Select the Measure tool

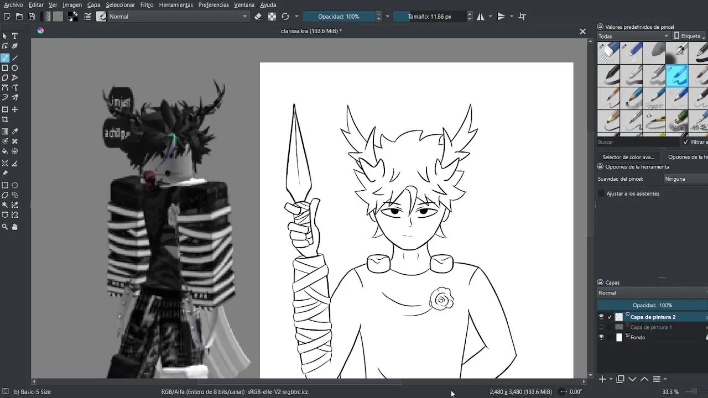coord(15,164)
